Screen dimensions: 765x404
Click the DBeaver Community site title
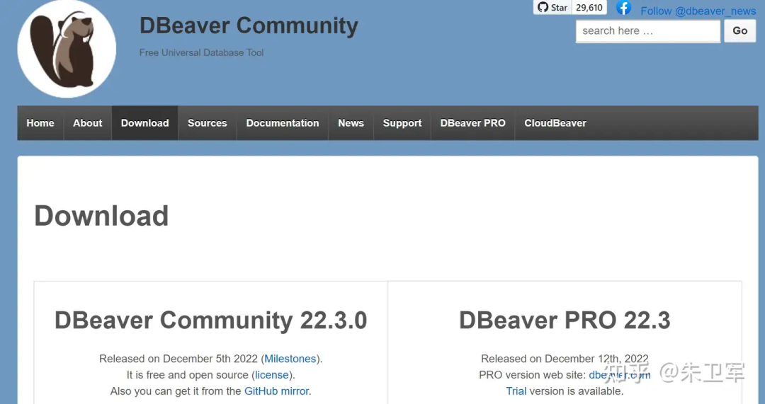click(249, 26)
